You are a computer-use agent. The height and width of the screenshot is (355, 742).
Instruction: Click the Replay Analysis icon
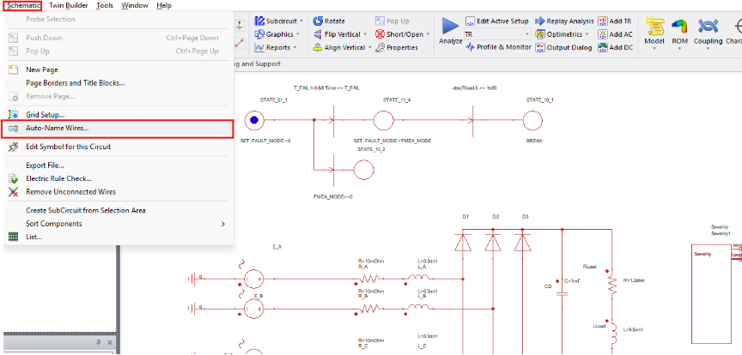[x=540, y=21]
